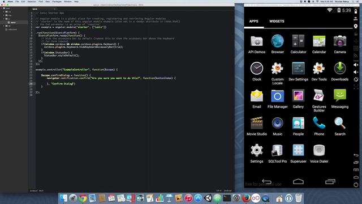
Task: Open the Gestures Builder app
Action: pyautogui.click(x=319, y=101)
